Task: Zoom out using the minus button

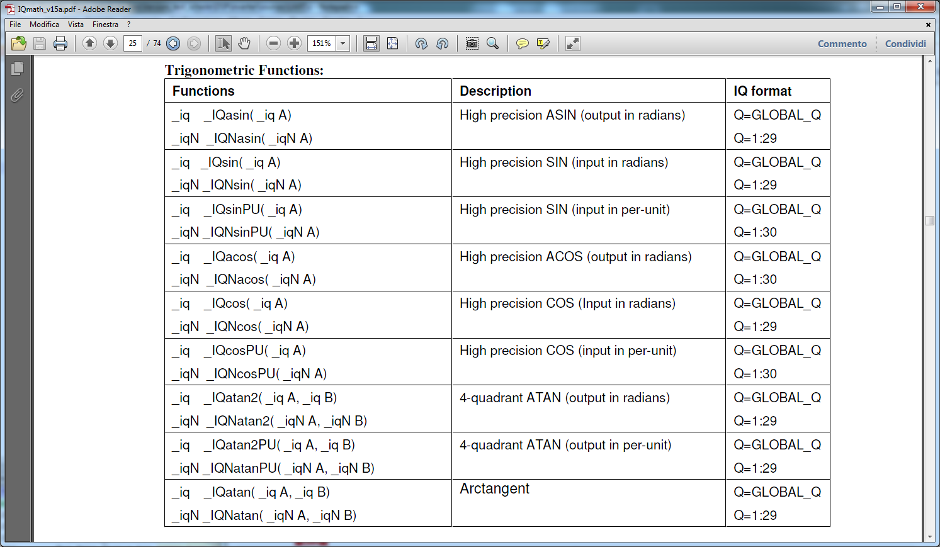Action: coord(273,43)
